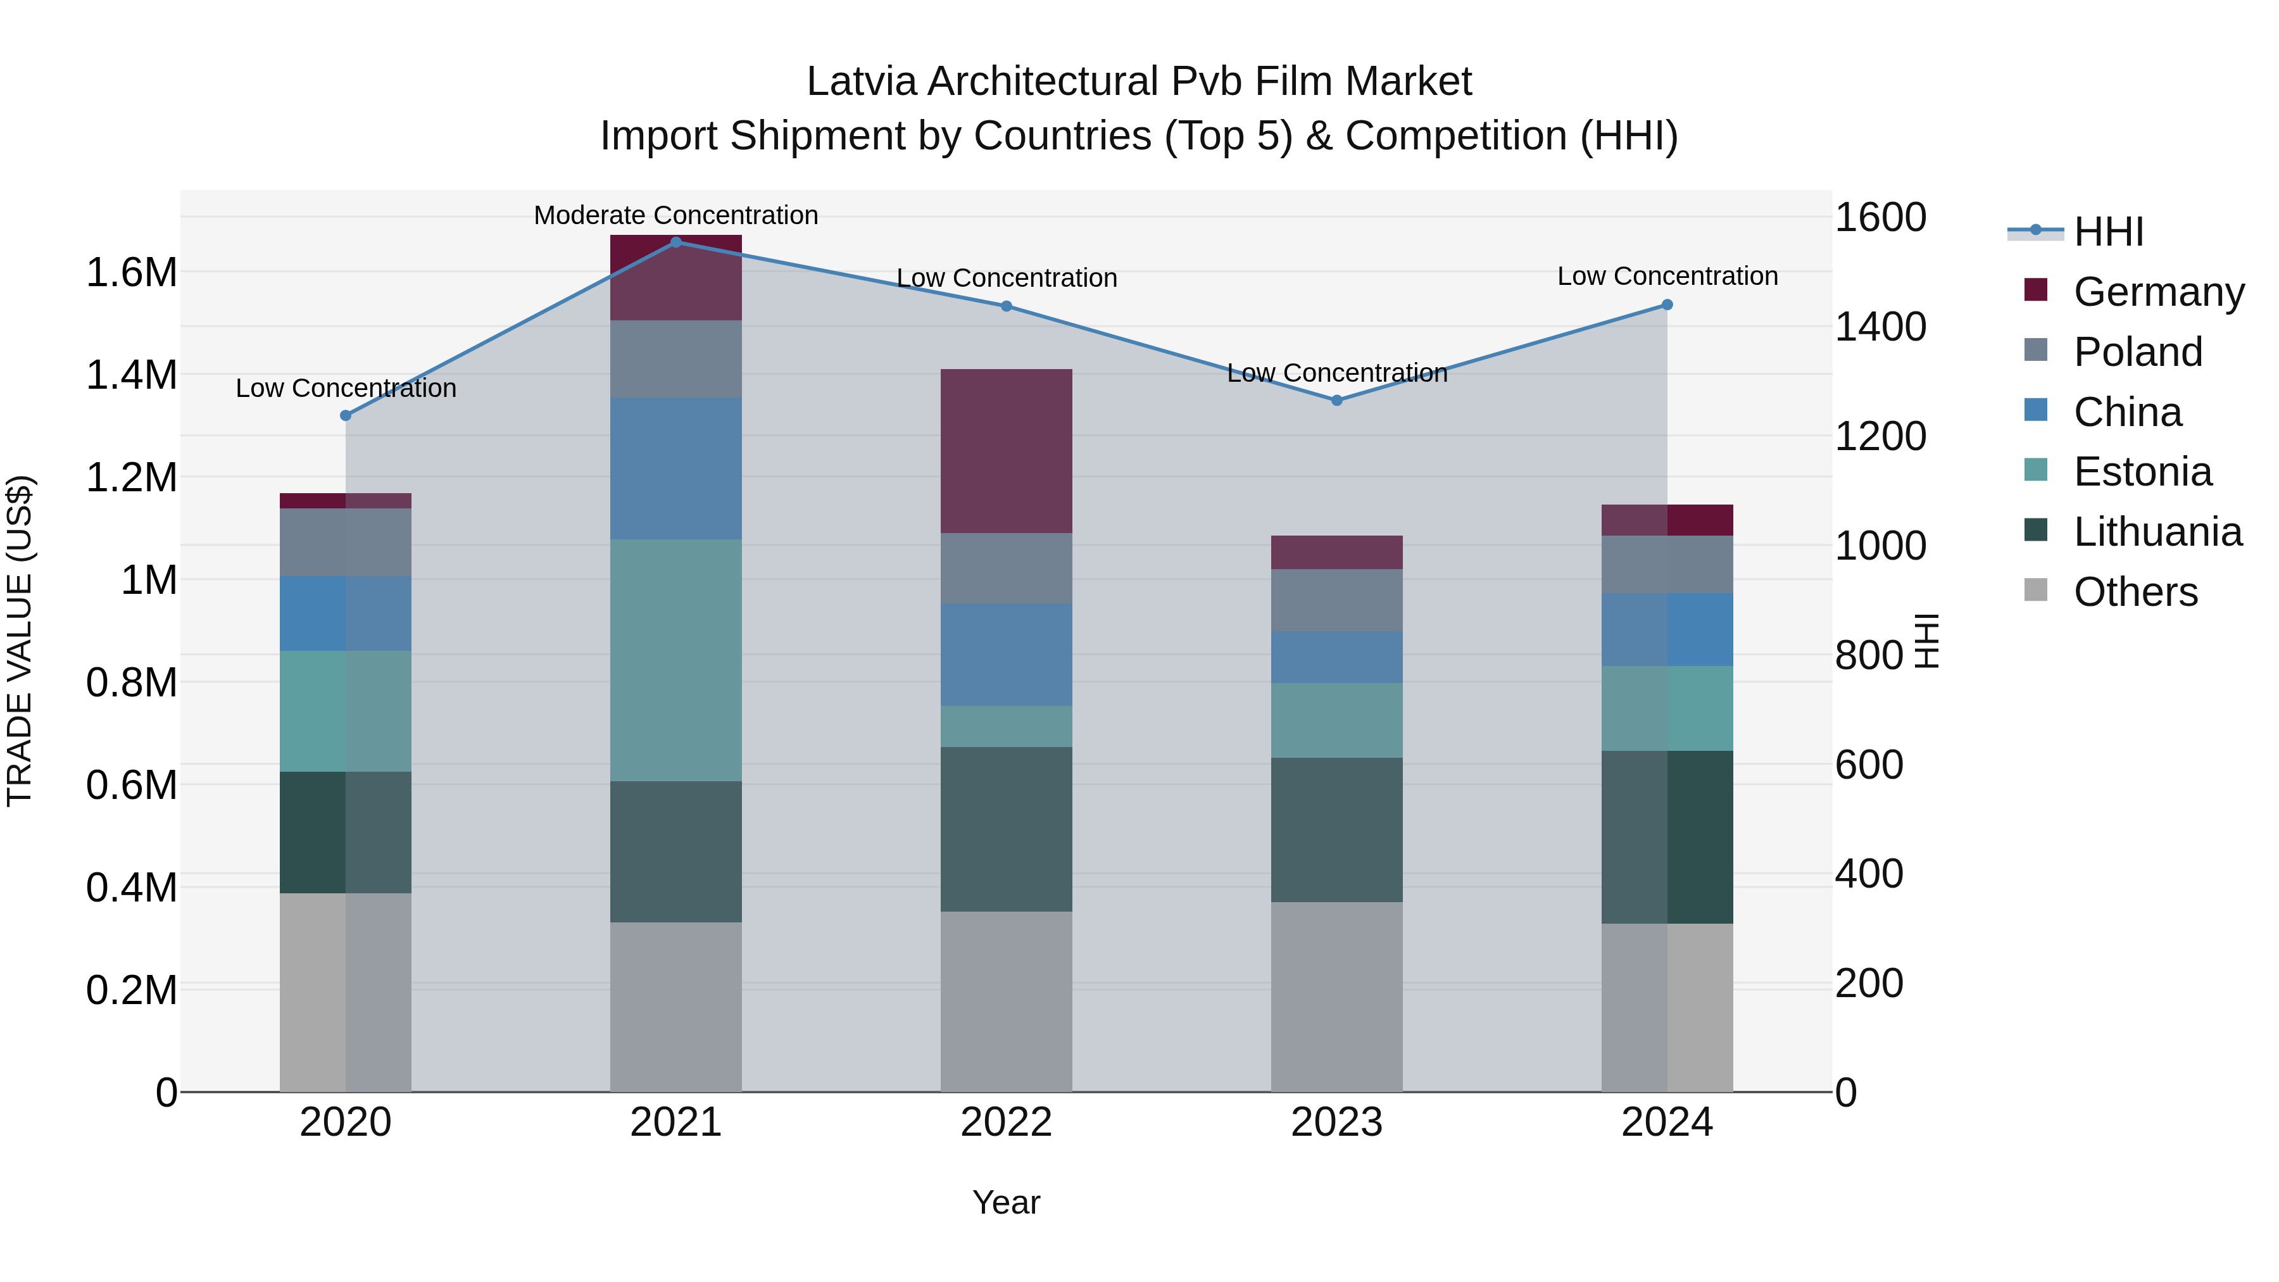
Task: Click the 2022 China bar segment
Action: (1006, 655)
